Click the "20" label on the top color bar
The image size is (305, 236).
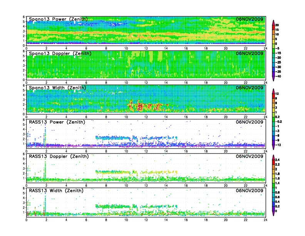click(277, 25)
